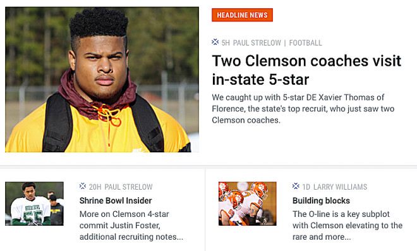
Task: Select Paul Strelow byline on Shrine Bowl story
Action: point(128,187)
